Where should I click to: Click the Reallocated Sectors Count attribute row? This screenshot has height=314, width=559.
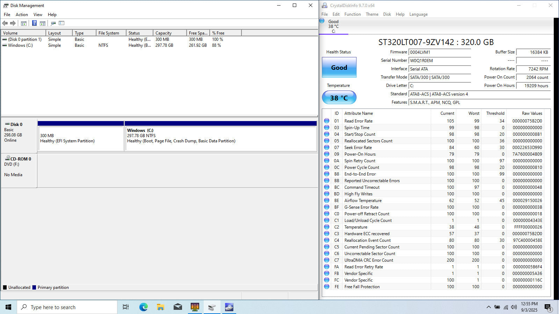tap(433, 141)
